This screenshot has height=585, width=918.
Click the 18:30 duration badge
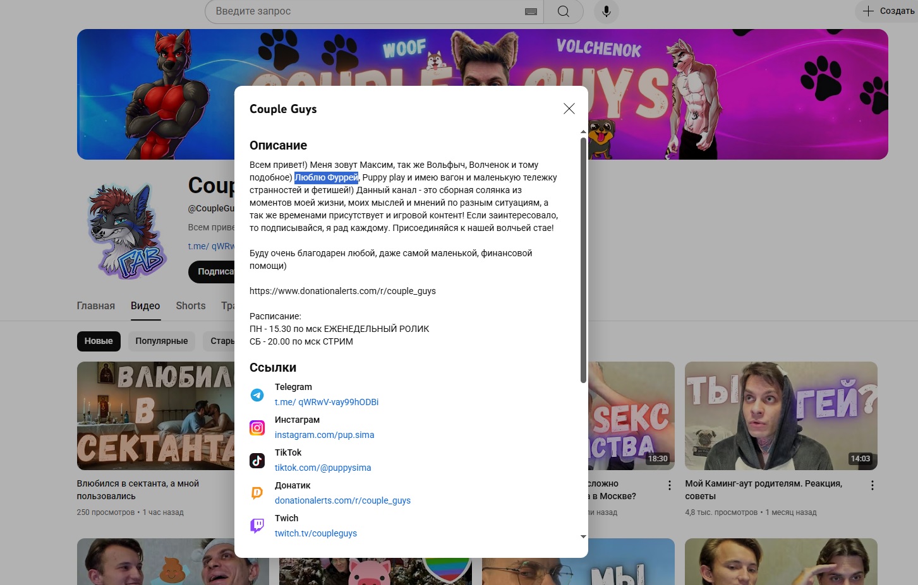click(x=658, y=459)
